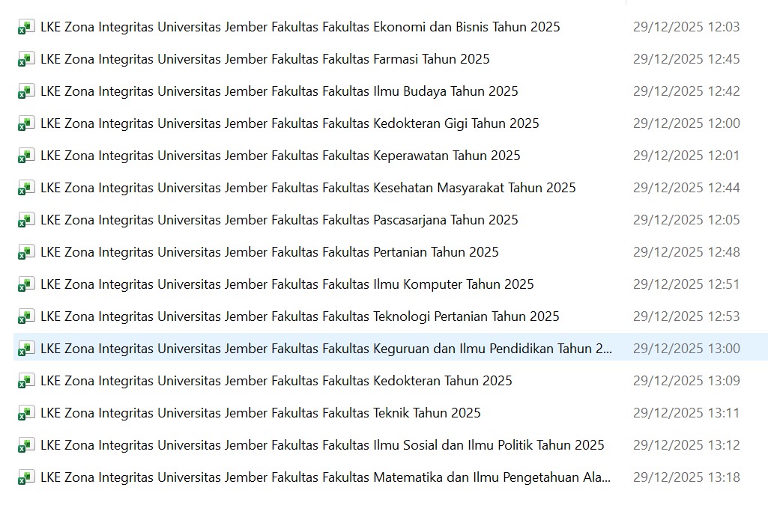Viewport: 768px width, 511px height.
Task: Select the Matematika dan Ilmu Pengetahuan file name
Action: tap(325, 477)
